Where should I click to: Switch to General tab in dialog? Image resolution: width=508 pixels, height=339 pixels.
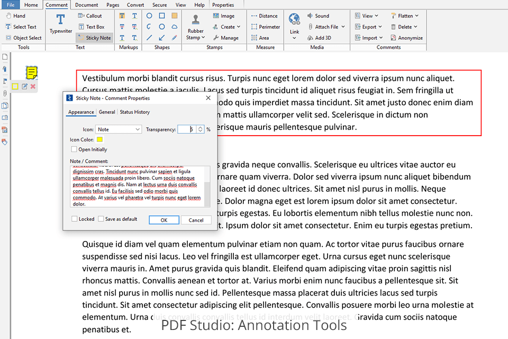click(x=107, y=112)
